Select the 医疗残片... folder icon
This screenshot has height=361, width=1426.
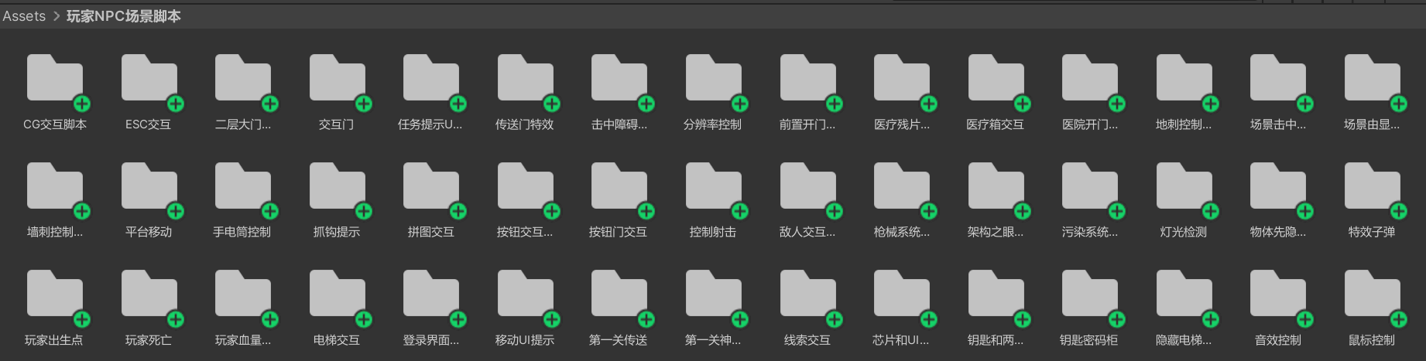click(x=902, y=78)
